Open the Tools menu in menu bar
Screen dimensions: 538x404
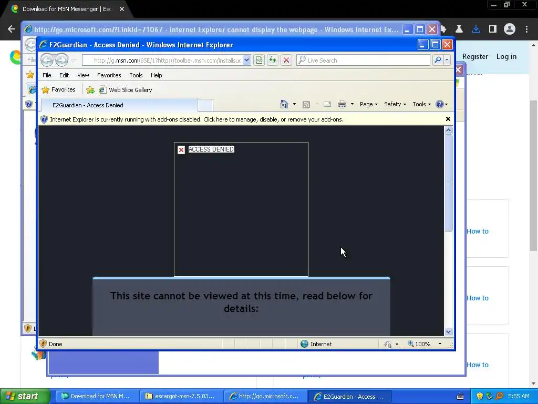pos(136,75)
